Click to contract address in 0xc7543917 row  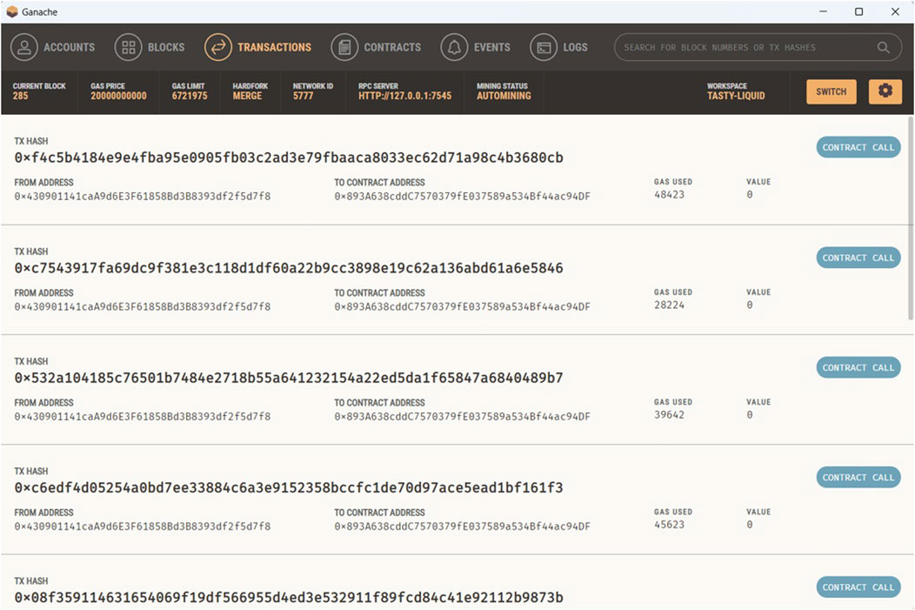[x=462, y=306]
